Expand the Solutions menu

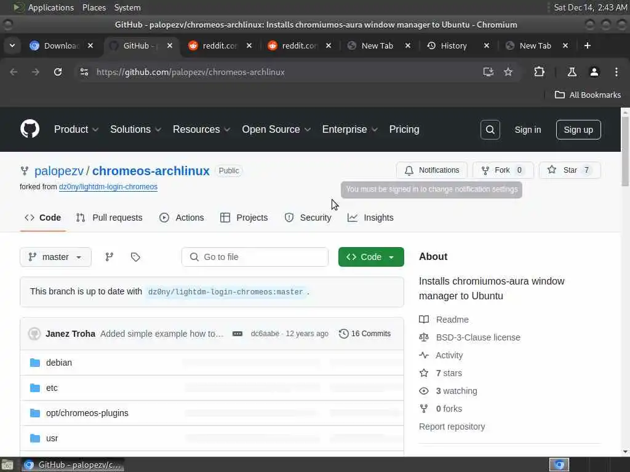click(135, 129)
